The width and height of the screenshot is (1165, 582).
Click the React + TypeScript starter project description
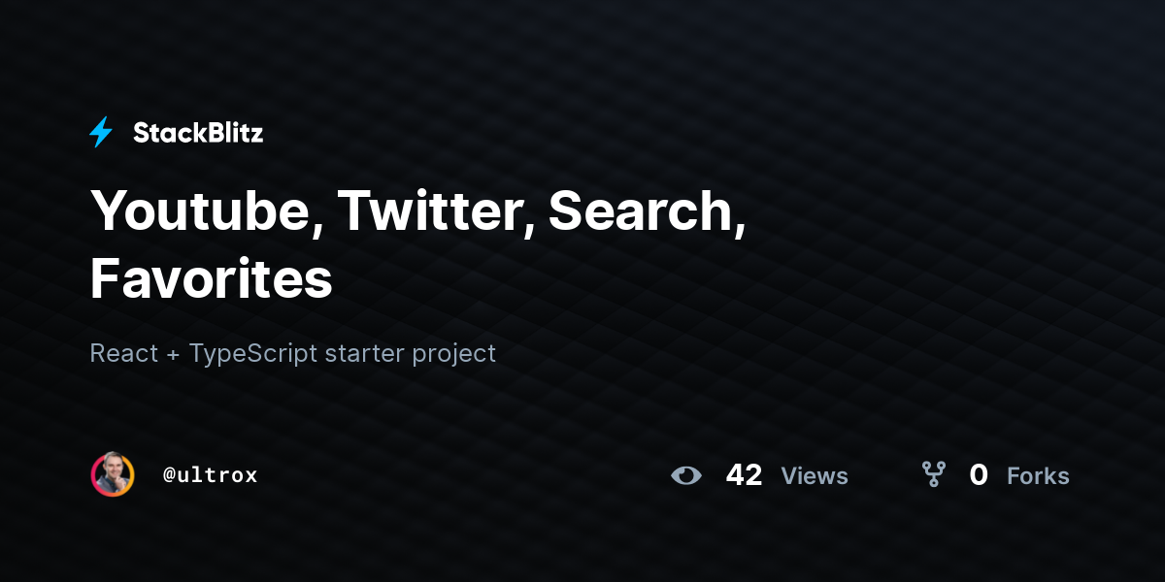[x=293, y=353]
